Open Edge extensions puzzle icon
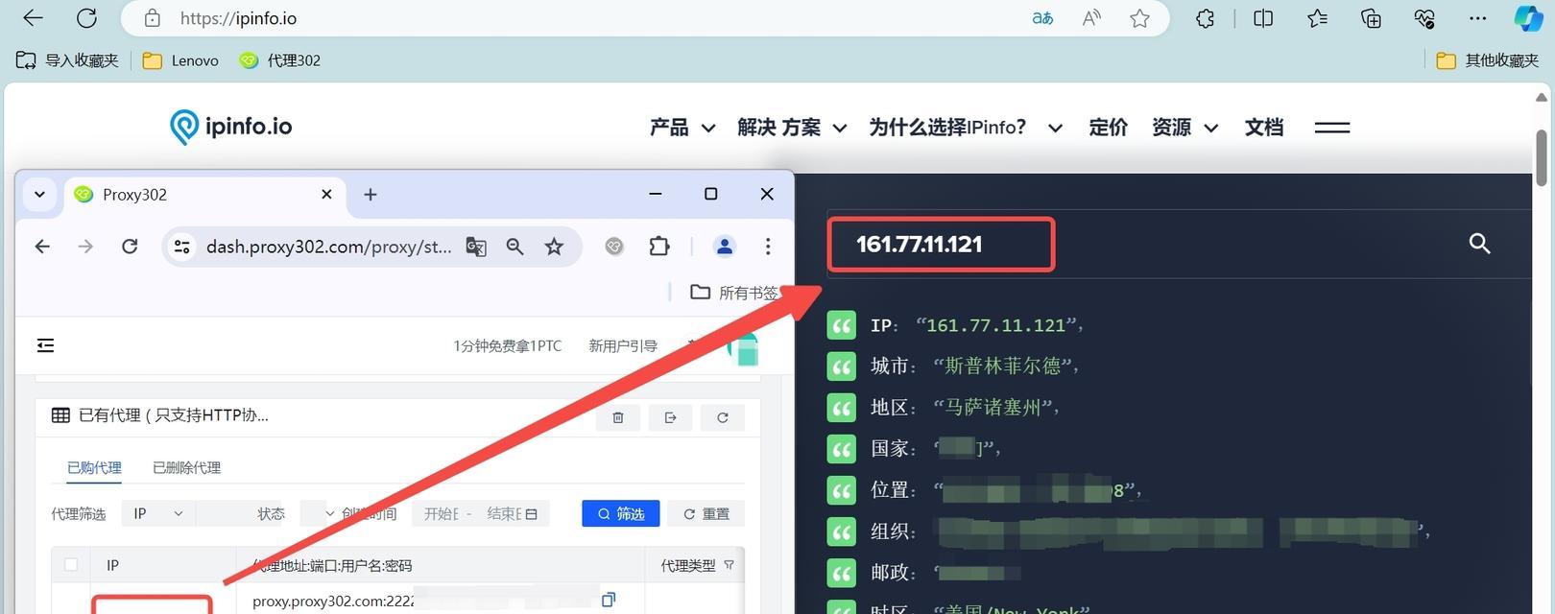The height and width of the screenshot is (614, 1555). point(1206,18)
